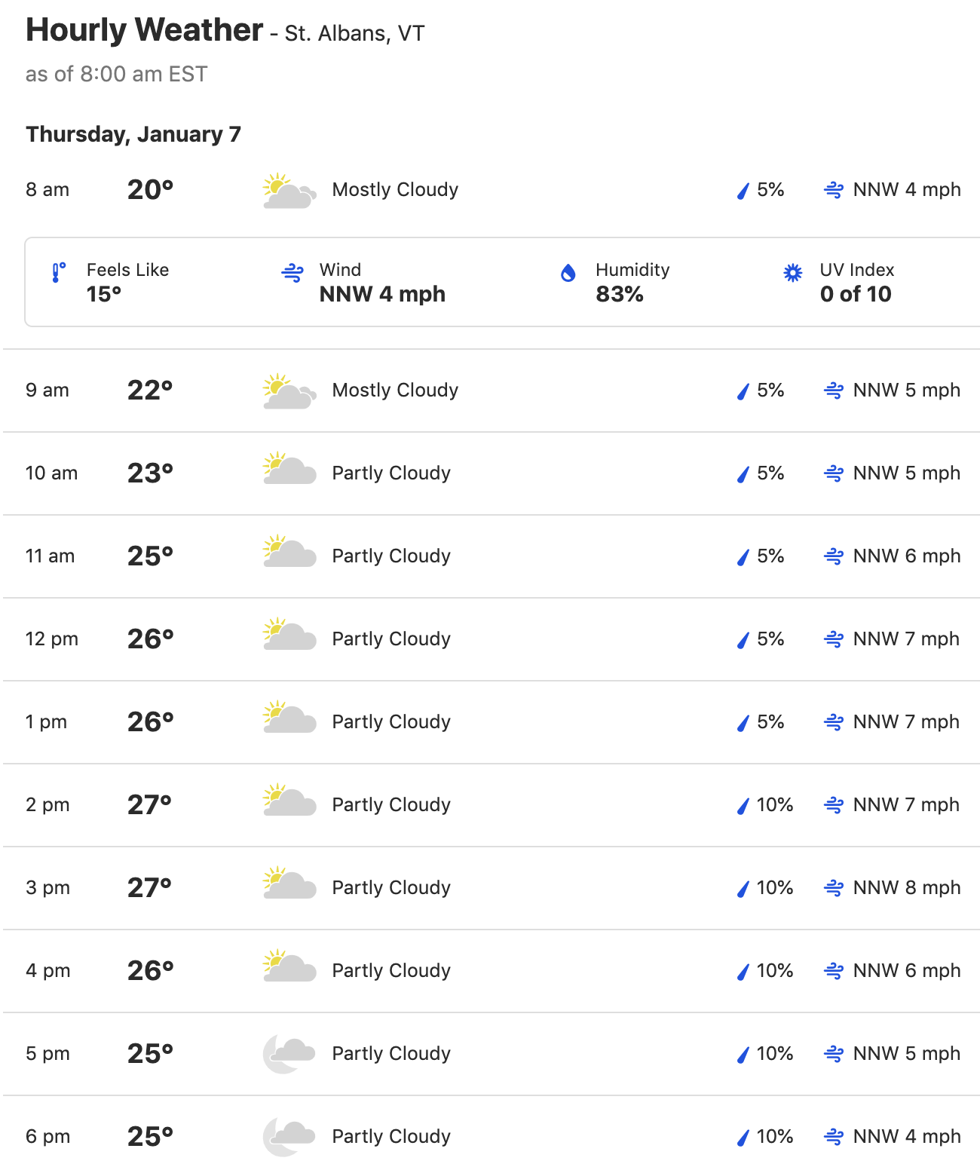980x1170 pixels.
Task: Click the 3 pm wind icon
Action: [834, 888]
